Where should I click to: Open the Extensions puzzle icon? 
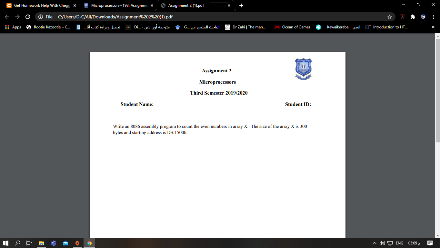click(x=413, y=17)
